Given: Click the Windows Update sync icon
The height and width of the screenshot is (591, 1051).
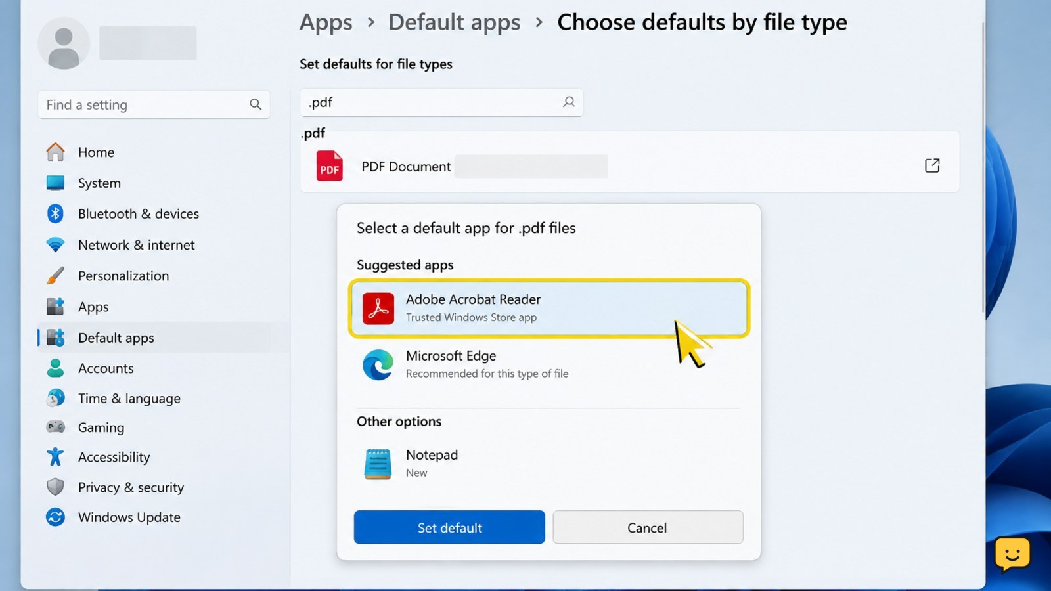Looking at the screenshot, I should click(55, 517).
